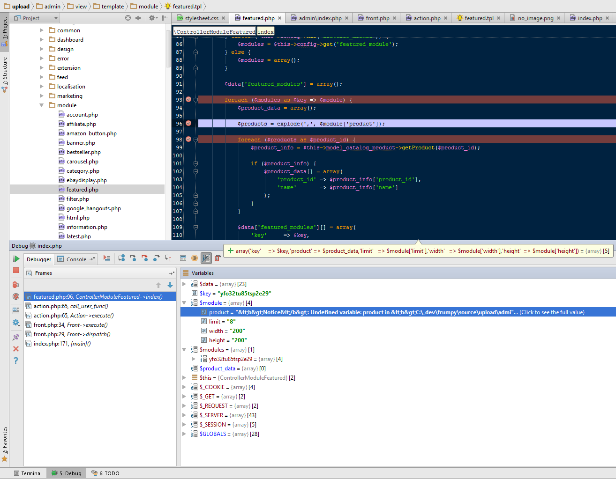Open debug help question mark icon
Image resolution: width=616 pixels, height=479 pixels.
16,361
